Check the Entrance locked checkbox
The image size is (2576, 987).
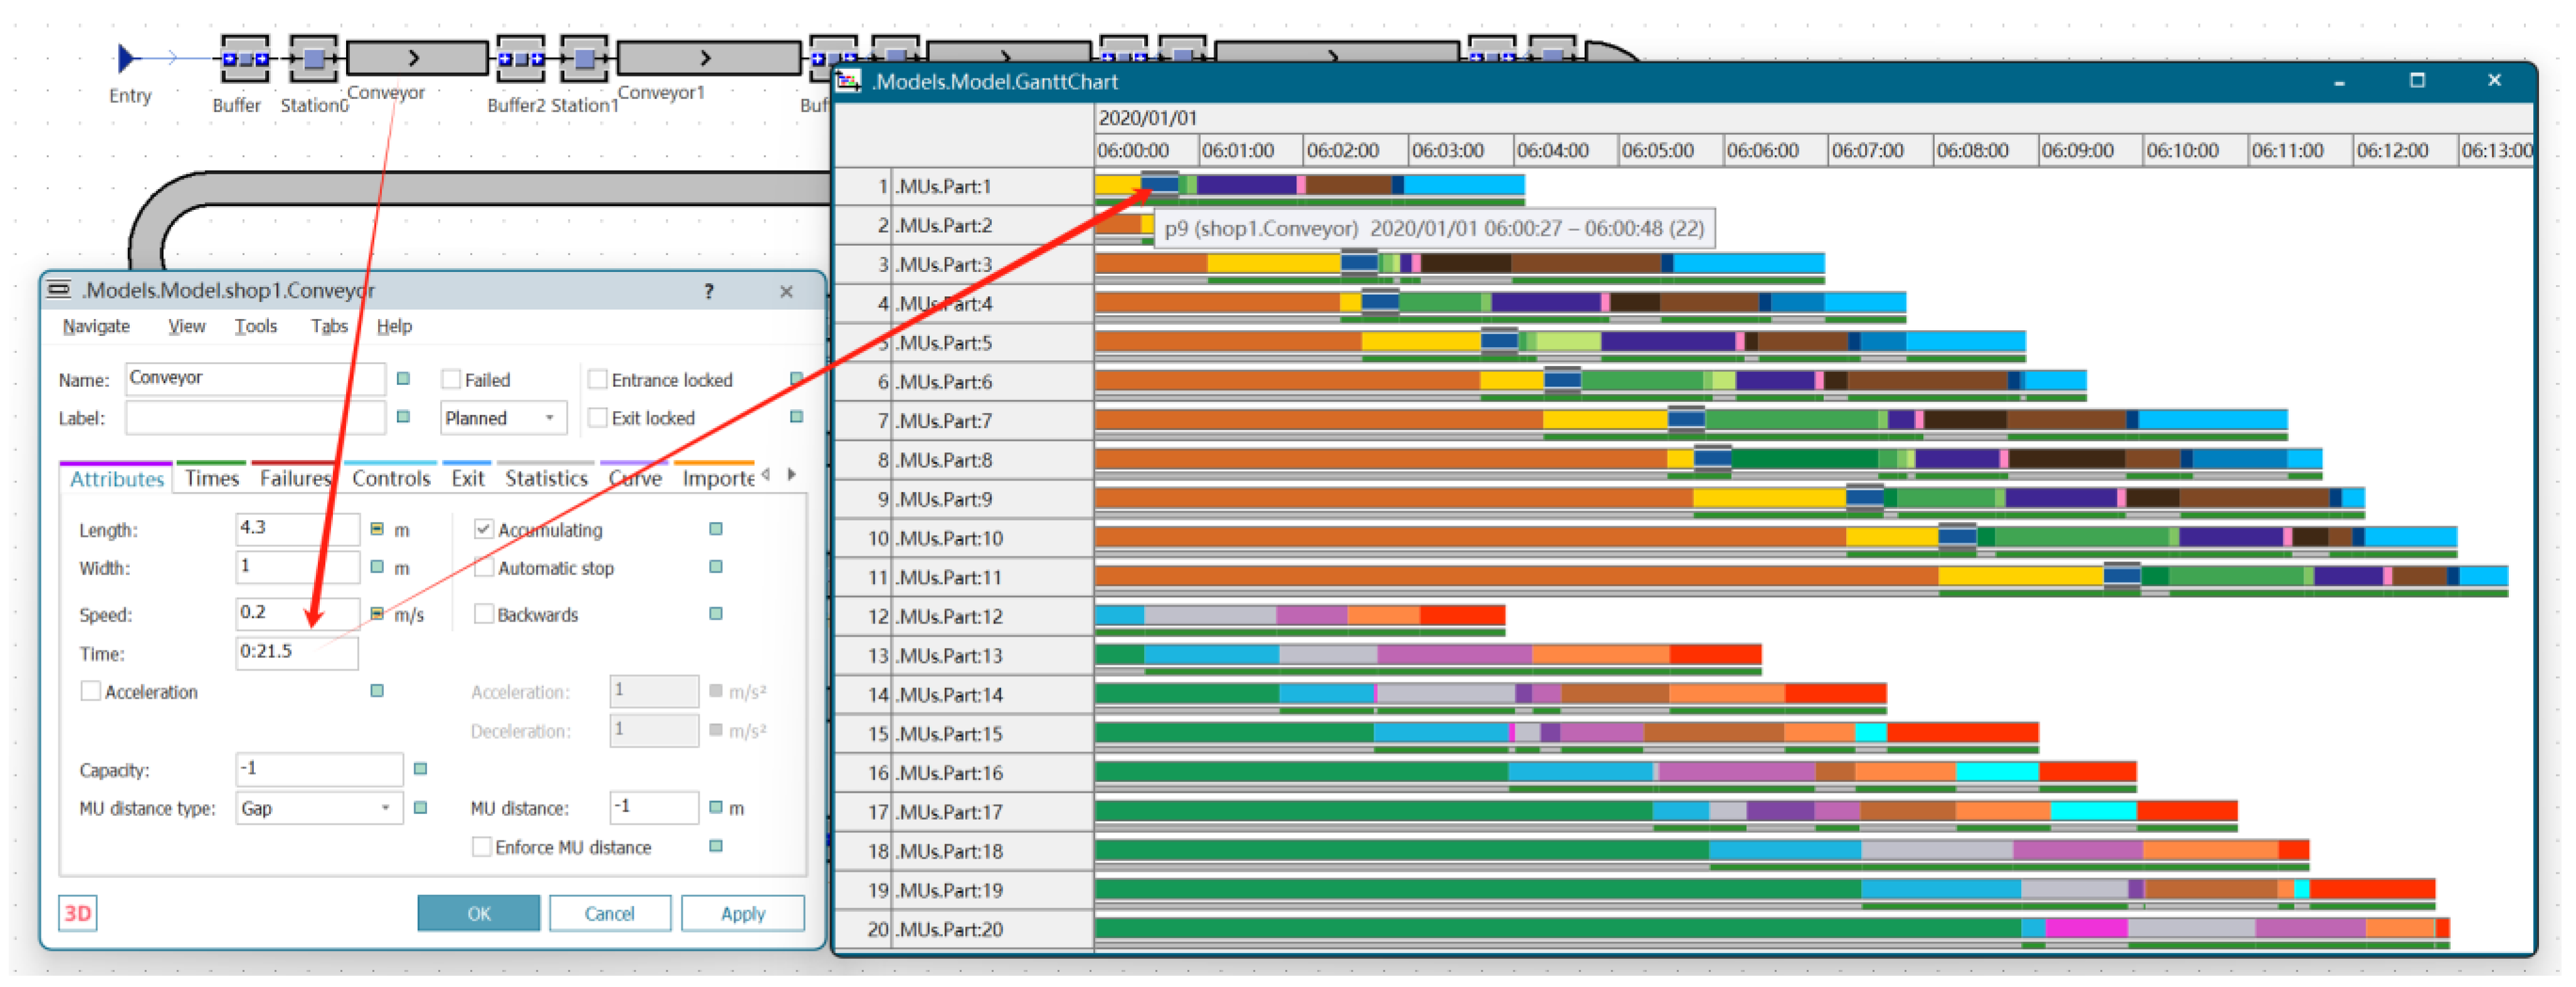pyautogui.click(x=598, y=380)
